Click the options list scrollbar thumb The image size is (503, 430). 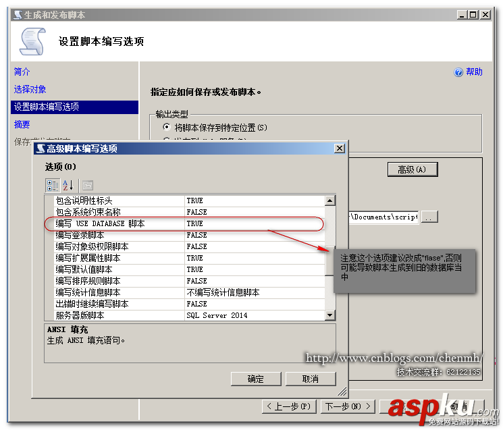coord(329,261)
